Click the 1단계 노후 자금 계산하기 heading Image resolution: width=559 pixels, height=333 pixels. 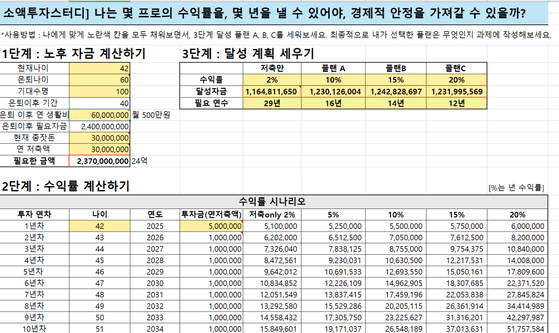(x=74, y=54)
